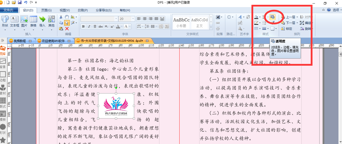Switch to the 视频教程 document tab

pos(20,41)
